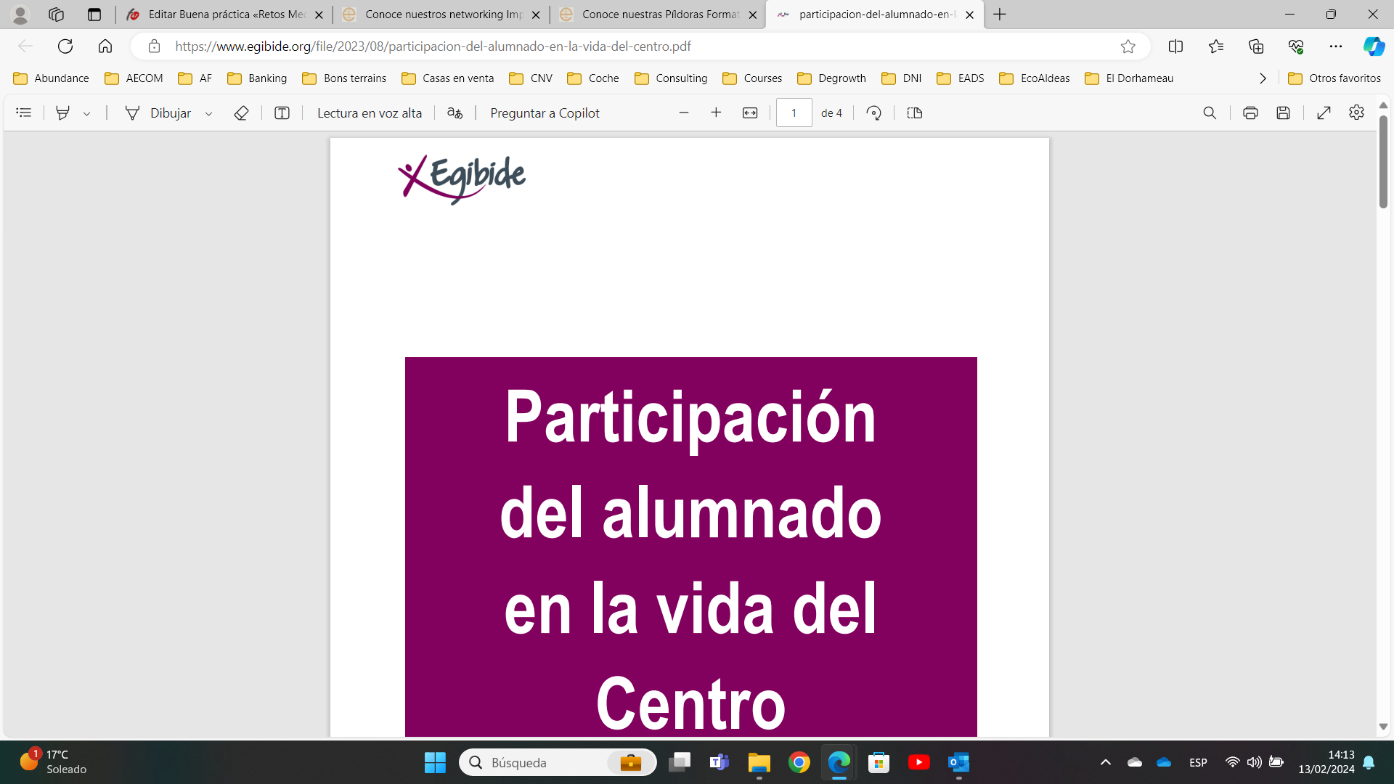This screenshot has height=784, width=1394.
Task: Select the PDF eraser tool
Action: click(241, 113)
